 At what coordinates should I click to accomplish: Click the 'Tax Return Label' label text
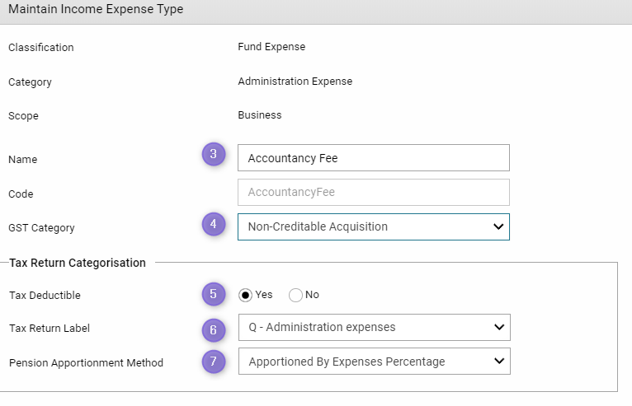(50, 329)
